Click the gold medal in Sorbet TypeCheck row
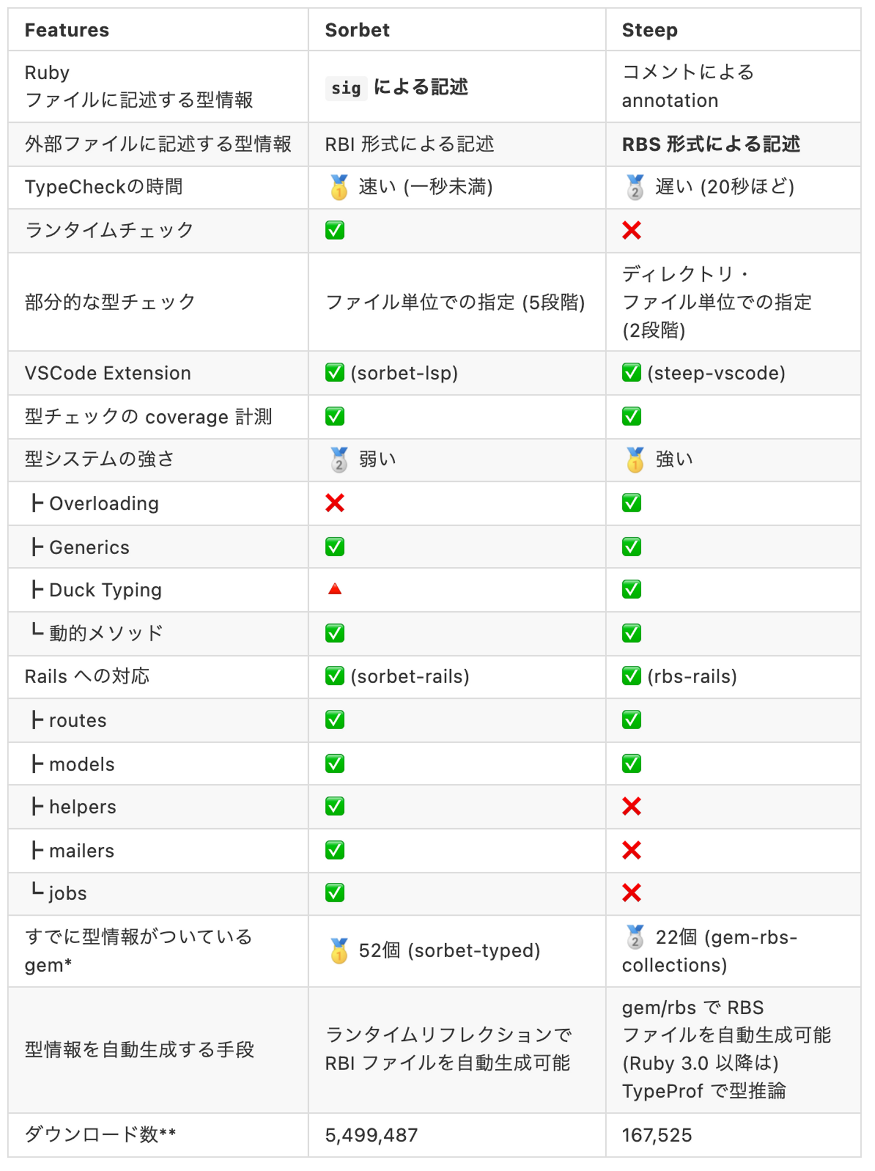 339,187
